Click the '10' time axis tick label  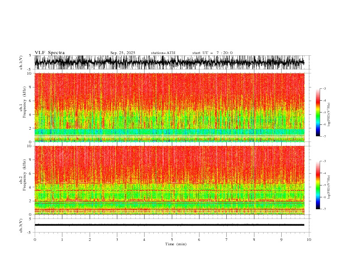[x=309, y=240]
